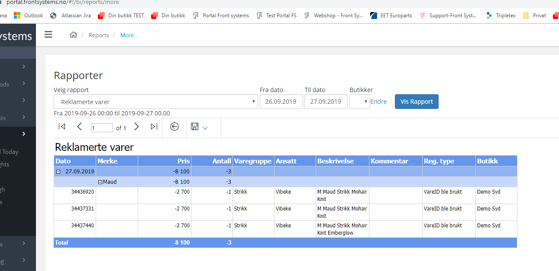Open Tripletex bookmark
559x271 pixels.
[501, 16]
